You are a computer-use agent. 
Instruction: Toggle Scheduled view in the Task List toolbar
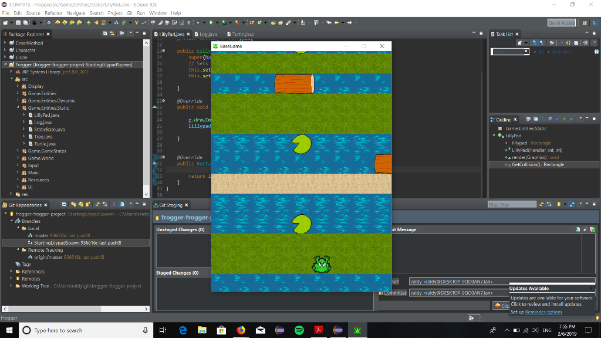tap(542, 43)
